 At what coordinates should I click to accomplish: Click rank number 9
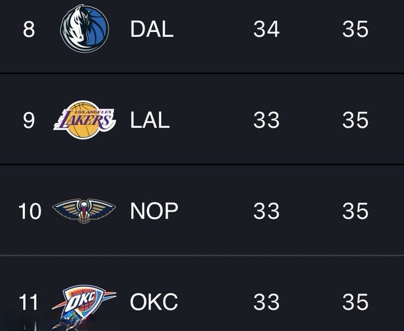click(x=29, y=120)
